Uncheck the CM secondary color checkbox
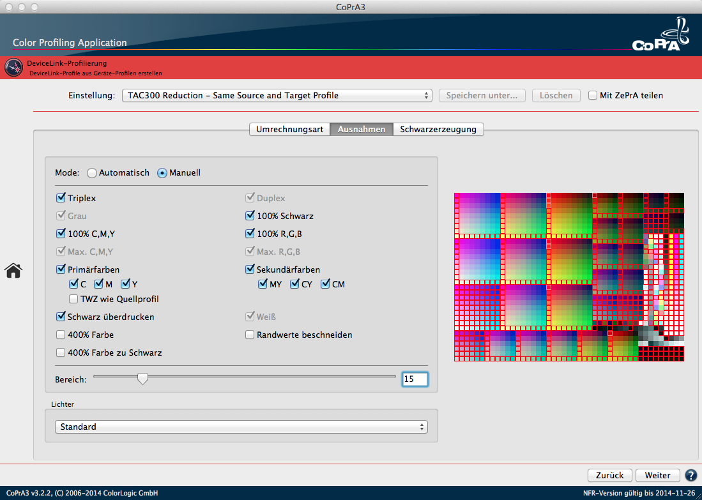This screenshot has width=702, height=500. (x=323, y=284)
